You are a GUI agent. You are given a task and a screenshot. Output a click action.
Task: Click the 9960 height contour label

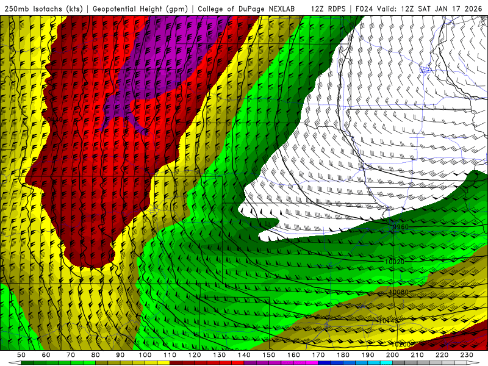point(400,227)
